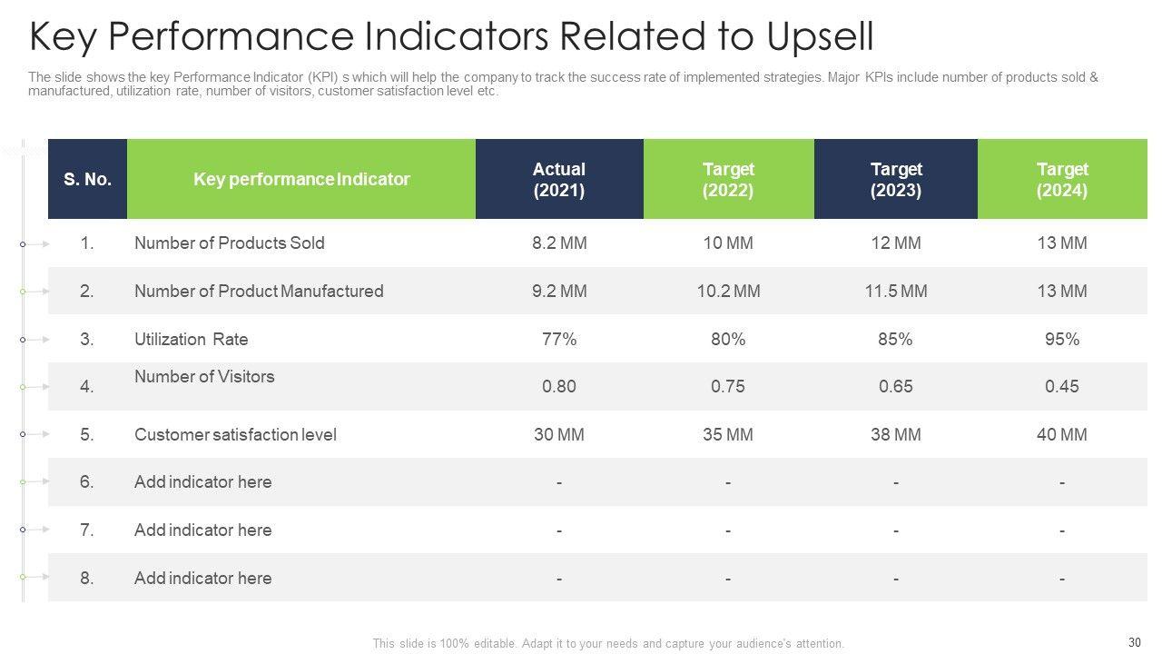This screenshot has width=1162, height=654.
Task: Click the arrow marker beside row 2
Action: (34, 292)
